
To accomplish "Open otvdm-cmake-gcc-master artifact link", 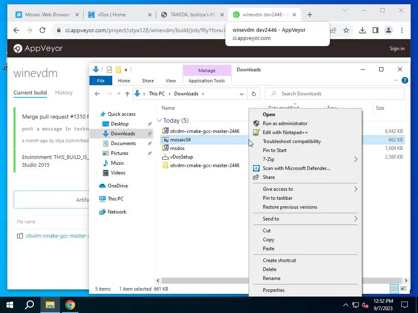I will [x=57, y=236].
